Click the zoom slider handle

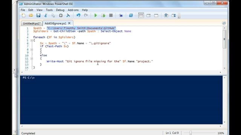point(191,133)
